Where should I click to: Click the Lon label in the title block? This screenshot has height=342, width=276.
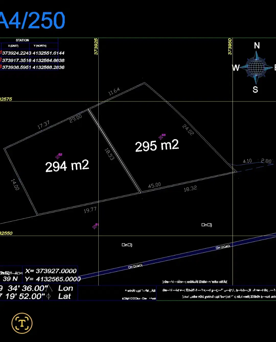(66, 288)
